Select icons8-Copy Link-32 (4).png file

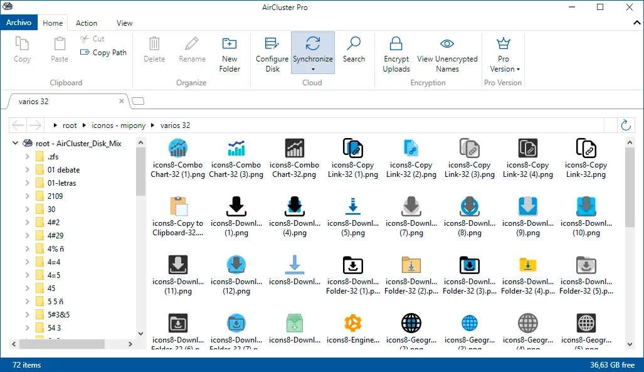528,159
